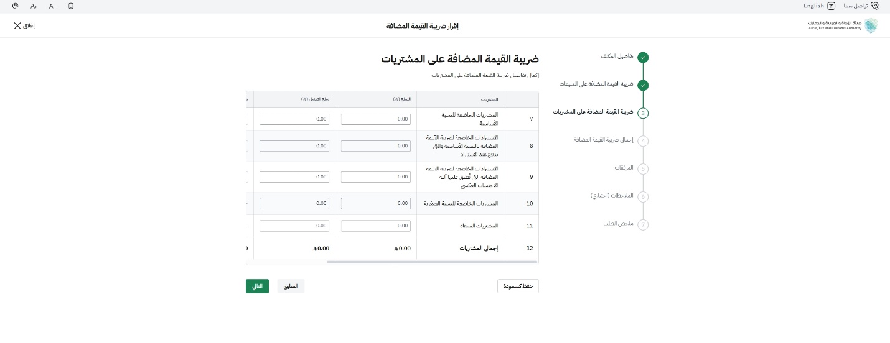Click row number 8 cell
Image resolution: width=890 pixels, height=343 pixels.
[521, 146]
